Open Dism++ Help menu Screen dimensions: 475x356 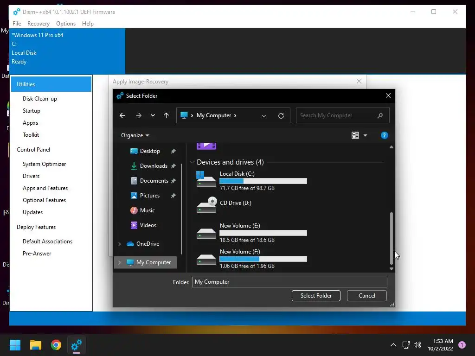pos(88,24)
